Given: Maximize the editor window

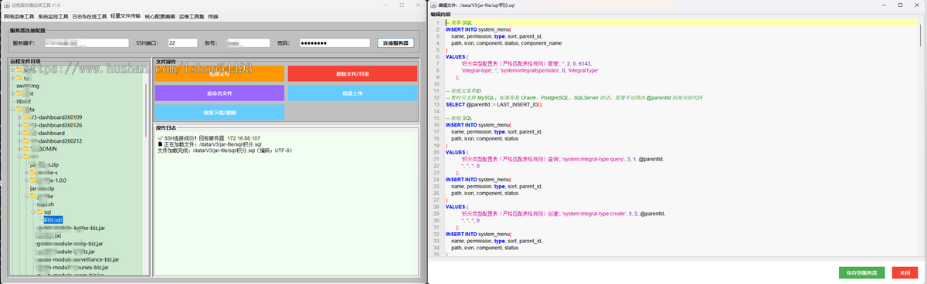Looking at the screenshot, I should 900,5.
